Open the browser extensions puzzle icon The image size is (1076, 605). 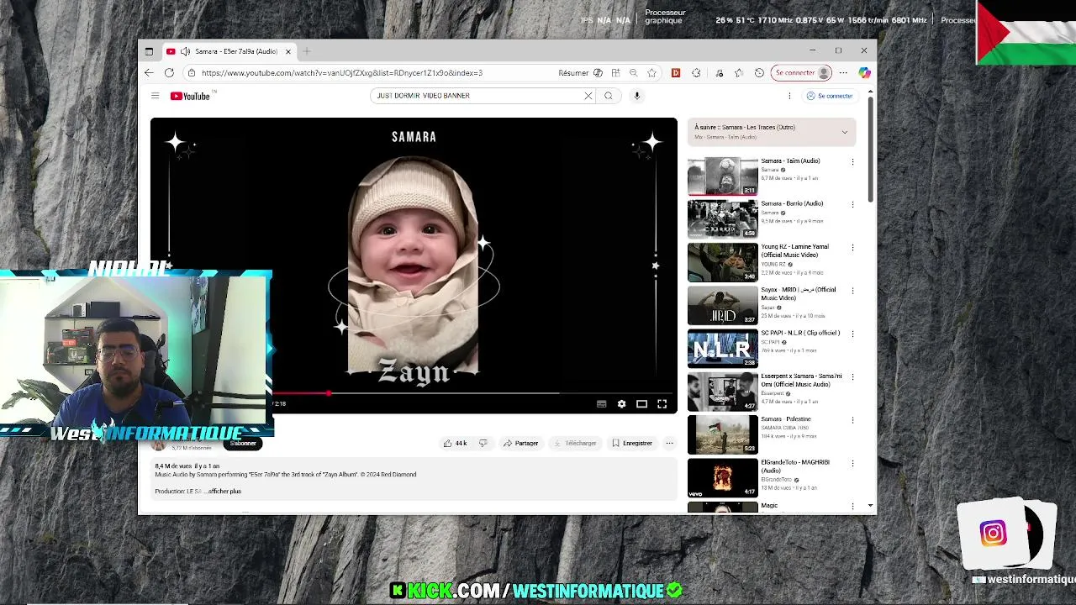696,73
